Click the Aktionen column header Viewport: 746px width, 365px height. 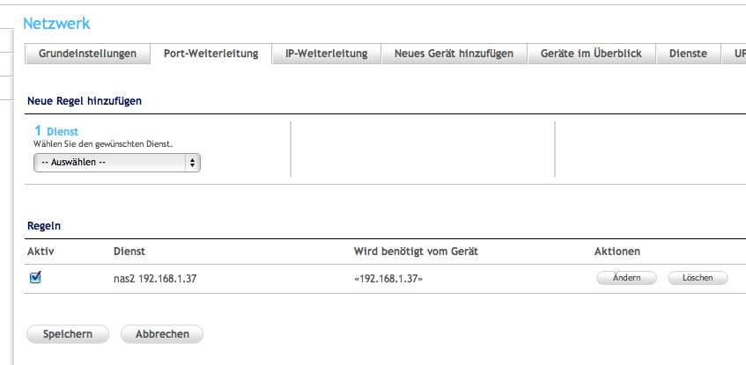click(617, 252)
